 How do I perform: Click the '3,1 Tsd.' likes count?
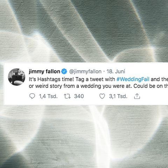(118, 96)
